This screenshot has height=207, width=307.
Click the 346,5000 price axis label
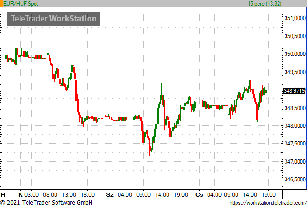click(295, 179)
